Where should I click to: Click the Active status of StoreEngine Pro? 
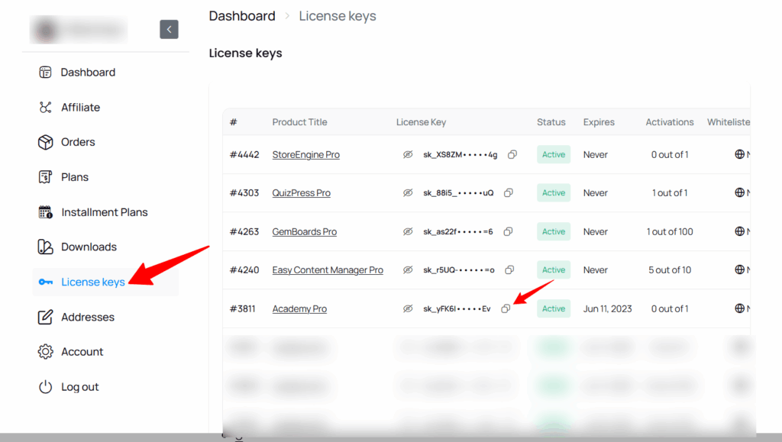pos(554,154)
